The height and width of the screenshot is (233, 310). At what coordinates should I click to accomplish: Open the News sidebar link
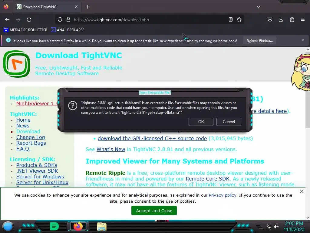[x=23, y=126]
